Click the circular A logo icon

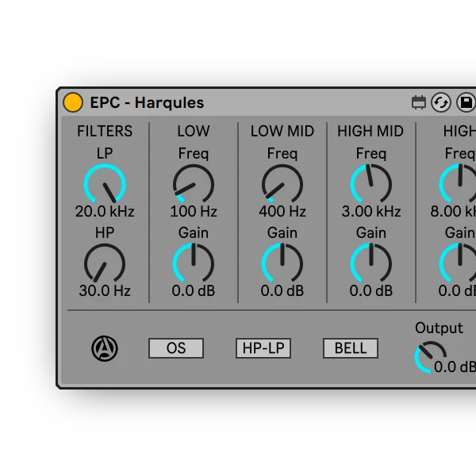click(105, 348)
